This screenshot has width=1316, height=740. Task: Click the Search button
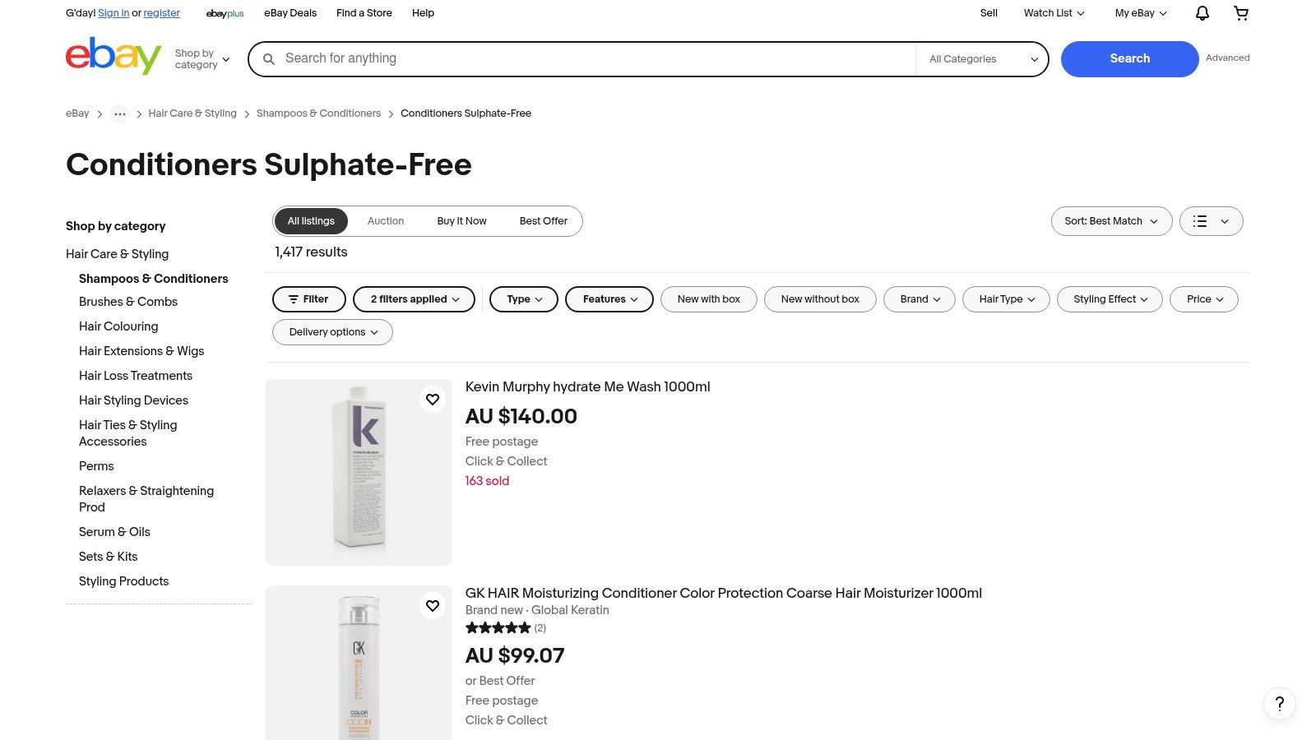pos(1129,58)
